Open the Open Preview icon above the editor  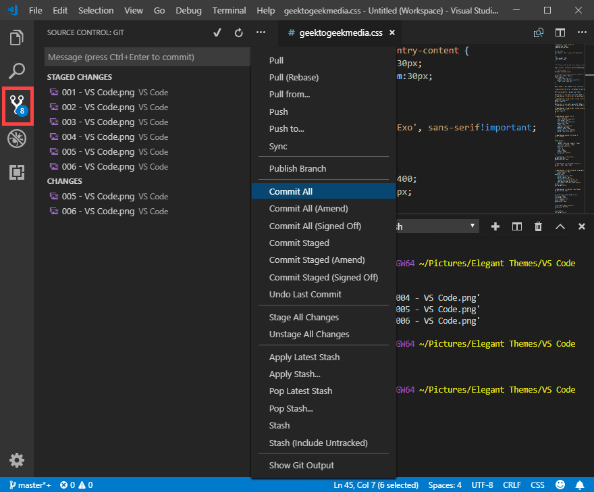pyautogui.click(x=538, y=32)
